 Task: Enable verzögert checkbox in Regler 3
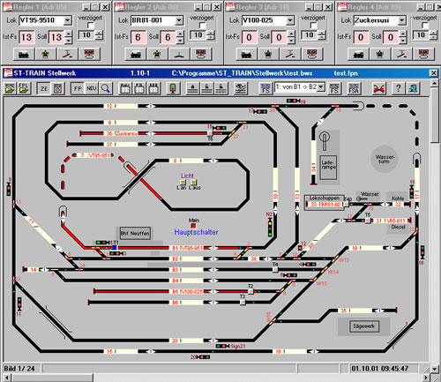coord(313,26)
